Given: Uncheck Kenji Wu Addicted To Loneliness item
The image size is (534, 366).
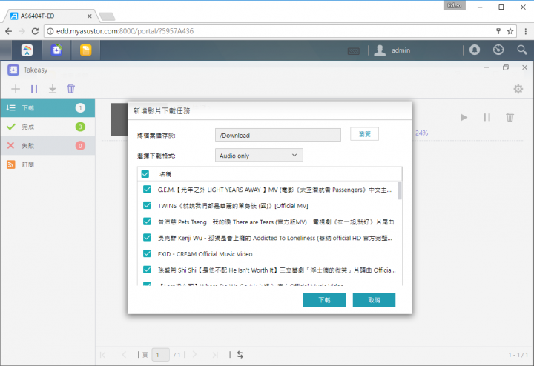Looking at the screenshot, I should (147, 237).
